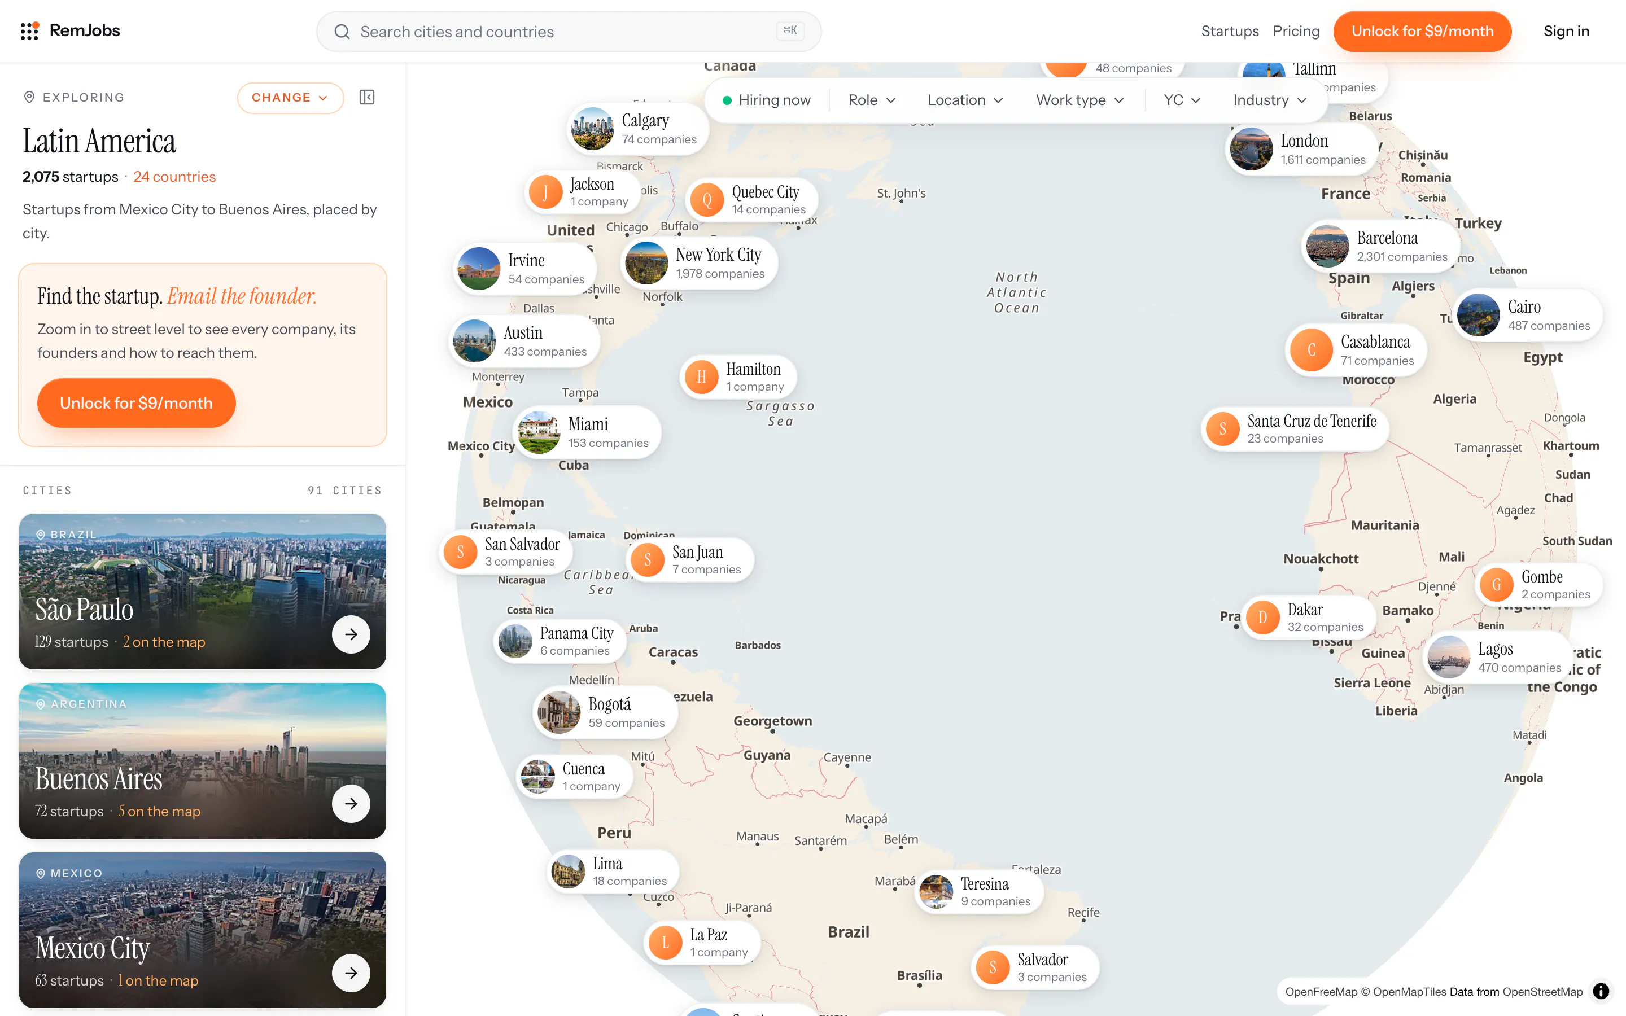1626x1016 pixels.
Task: Select the Miami map pin
Action: pyautogui.click(x=587, y=433)
